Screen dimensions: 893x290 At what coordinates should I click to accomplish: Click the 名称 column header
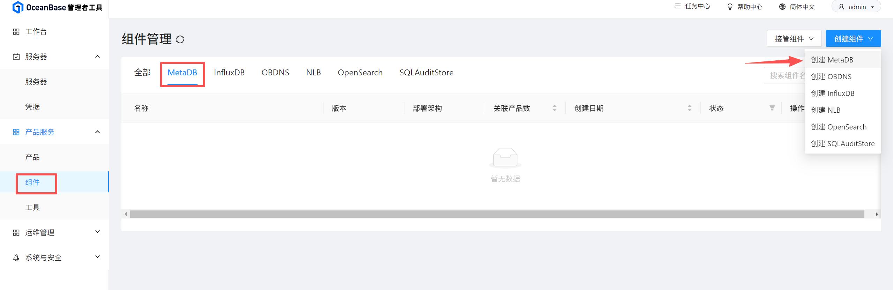141,108
